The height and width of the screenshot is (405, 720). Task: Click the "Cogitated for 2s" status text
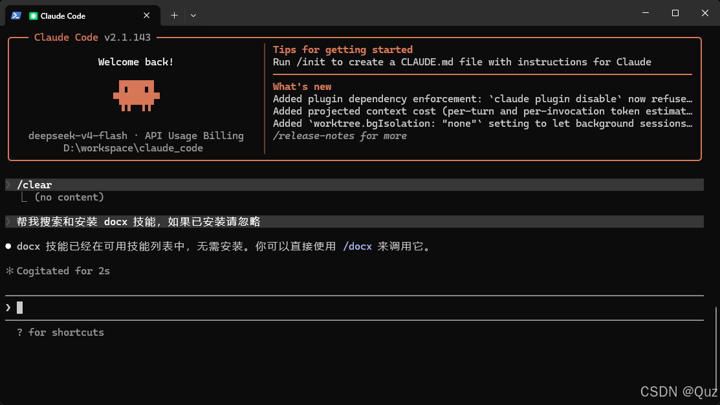coord(63,271)
